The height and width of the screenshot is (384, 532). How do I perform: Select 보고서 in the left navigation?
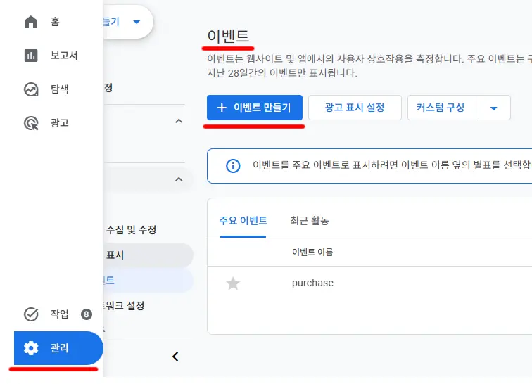pos(64,56)
